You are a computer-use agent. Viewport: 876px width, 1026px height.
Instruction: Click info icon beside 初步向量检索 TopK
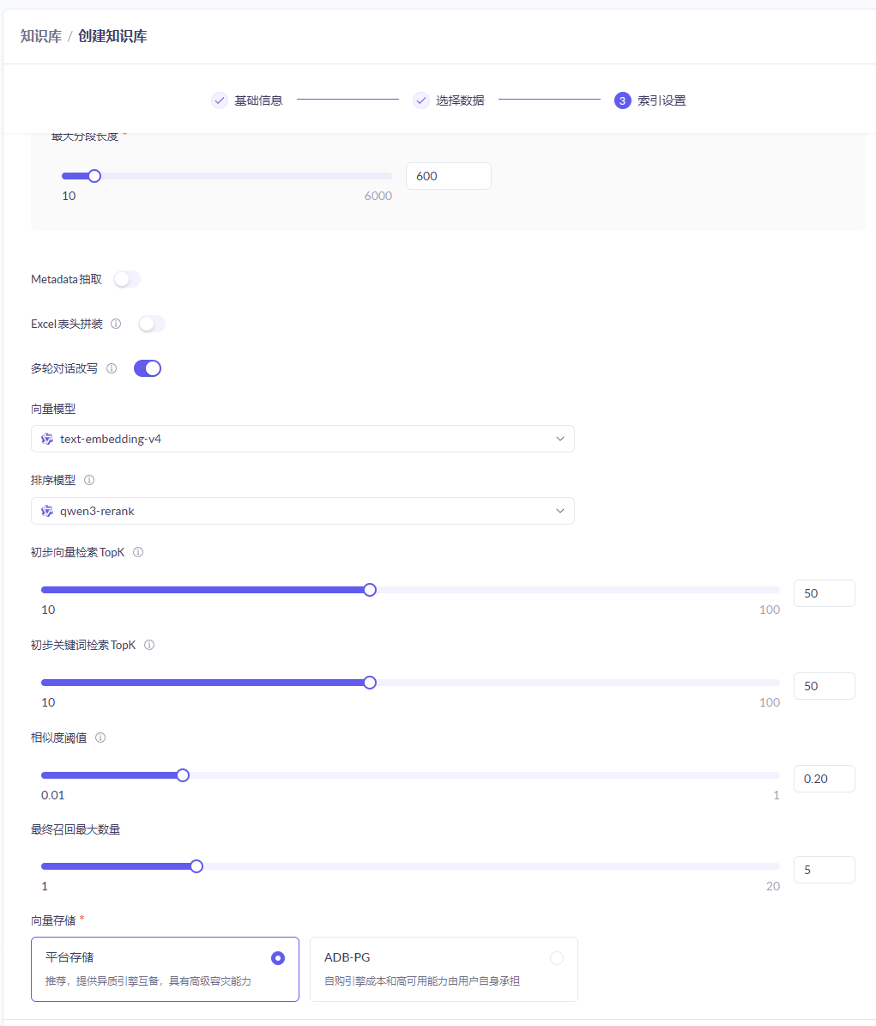click(x=138, y=552)
